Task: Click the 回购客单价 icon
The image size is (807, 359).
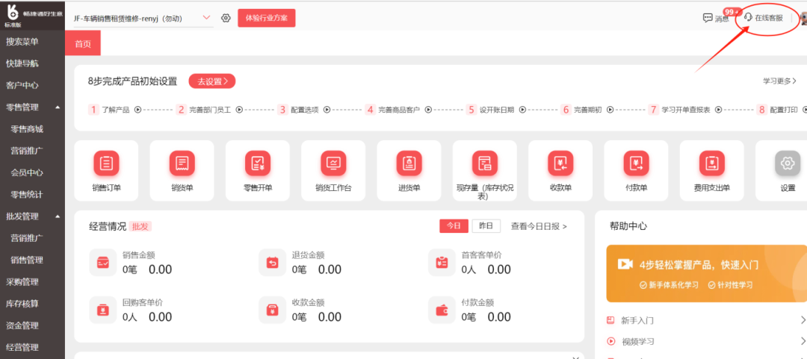Action: [102, 310]
